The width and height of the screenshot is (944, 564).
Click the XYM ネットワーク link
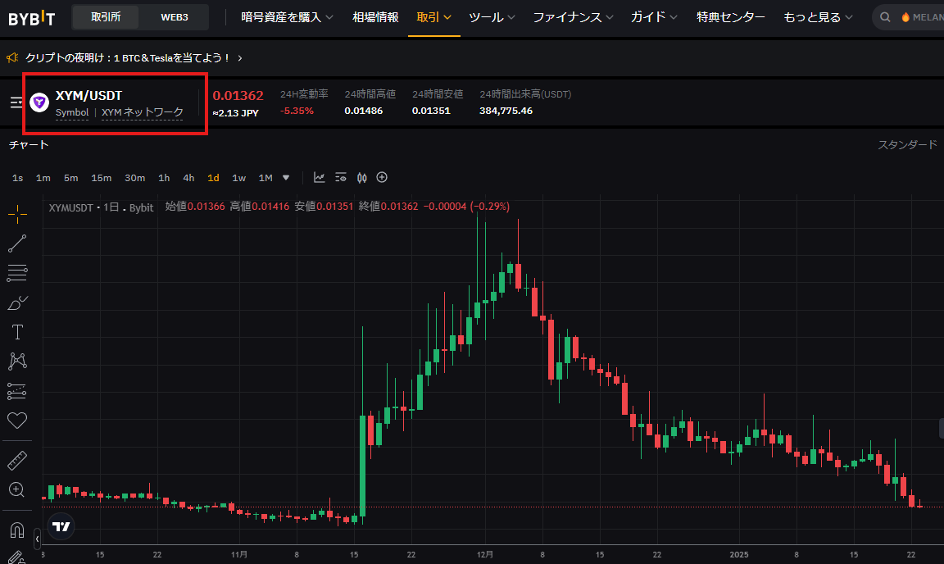point(142,112)
